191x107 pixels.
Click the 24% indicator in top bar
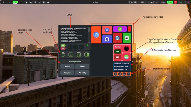[163, 2]
